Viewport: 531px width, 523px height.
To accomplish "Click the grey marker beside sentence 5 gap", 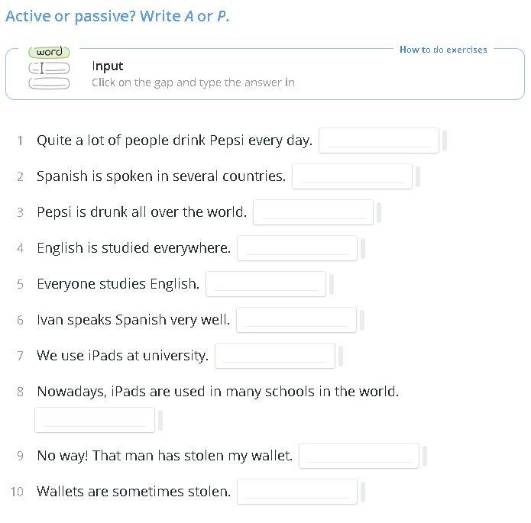I will click(332, 284).
